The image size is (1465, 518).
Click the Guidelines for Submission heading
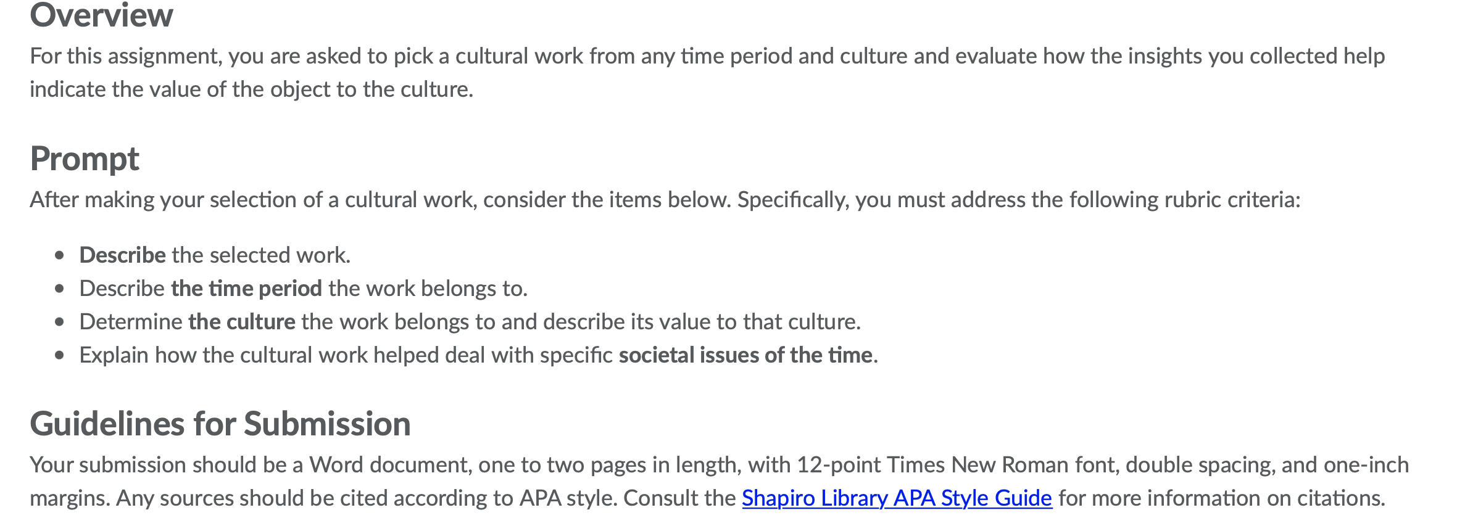(x=220, y=424)
